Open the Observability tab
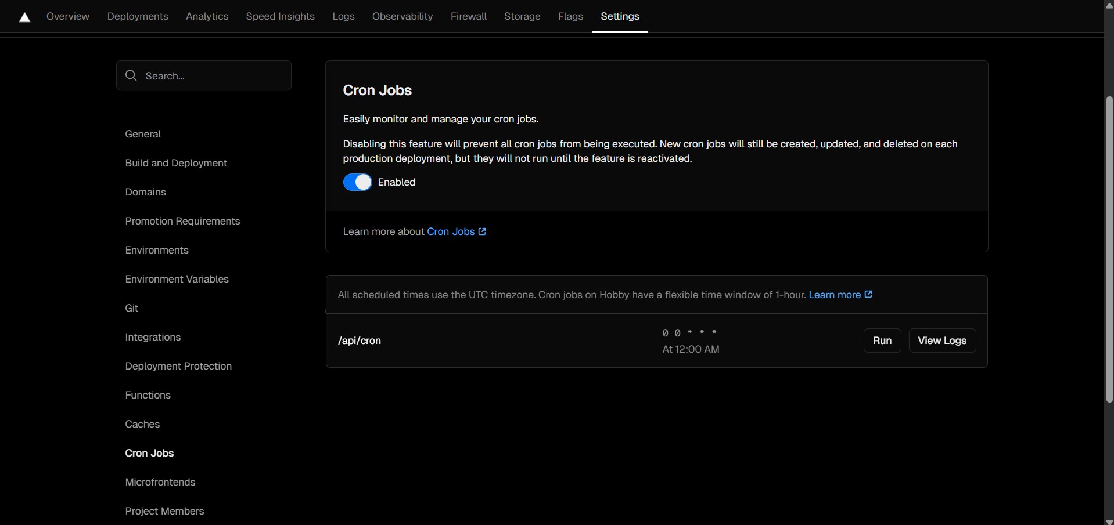 pos(402,16)
